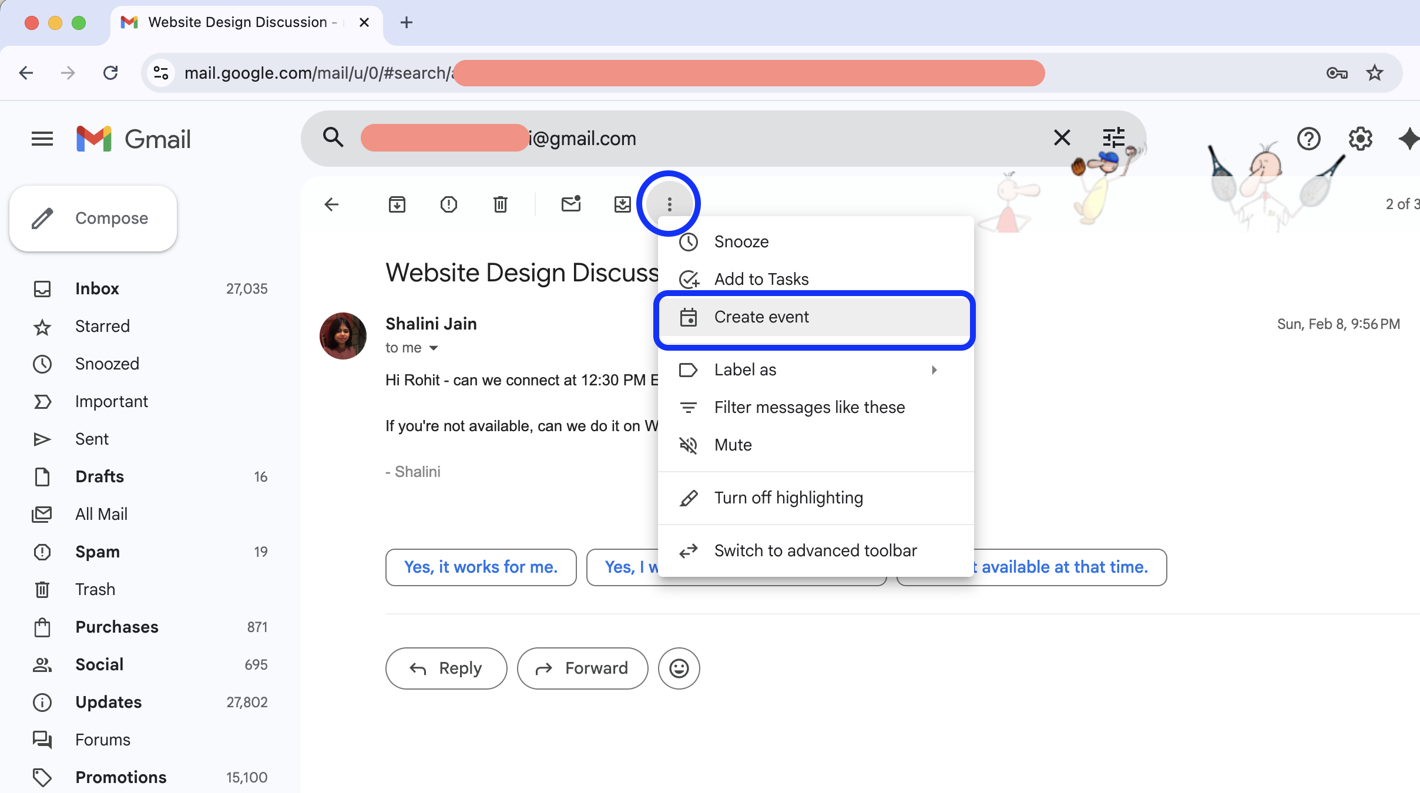Click the Reply button

(446, 668)
